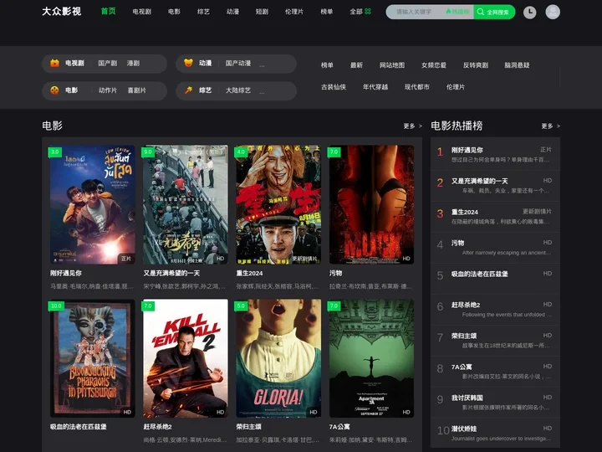
Task: Open the Bloodsucking Pharaohs in Pittsburgh poster
Action: coord(92,358)
